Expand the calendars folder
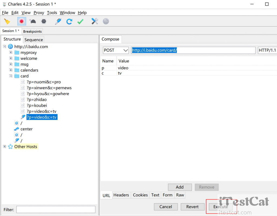This screenshot has height=216, width=277. (11, 70)
